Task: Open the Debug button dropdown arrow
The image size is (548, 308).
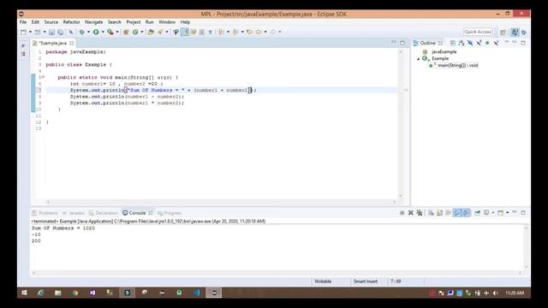Action: coord(88,32)
